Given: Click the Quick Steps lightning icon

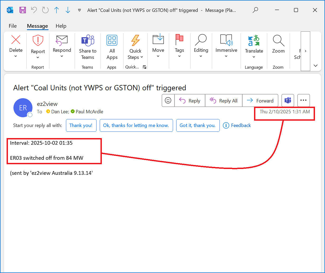Looking at the screenshot, I should 135,41.
